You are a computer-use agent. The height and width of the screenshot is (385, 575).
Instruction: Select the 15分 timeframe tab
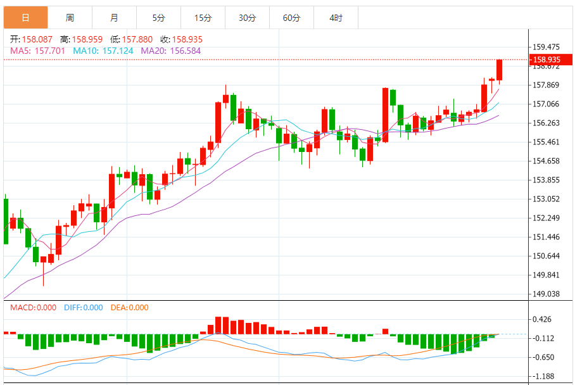pos(203,18)
